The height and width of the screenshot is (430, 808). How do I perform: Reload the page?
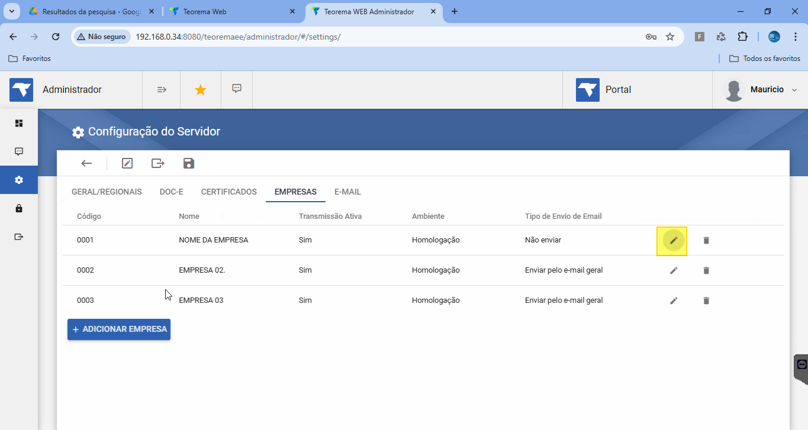56,37
